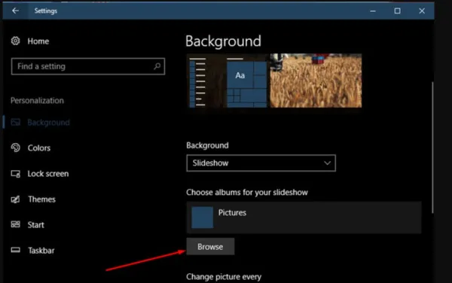Screen dimensions: 452x283
Task: Expand dropdown using the chevron arrow
Action: (327, 163)
